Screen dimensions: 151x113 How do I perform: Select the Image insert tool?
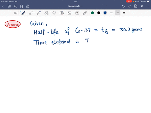(x=70, y=13)
